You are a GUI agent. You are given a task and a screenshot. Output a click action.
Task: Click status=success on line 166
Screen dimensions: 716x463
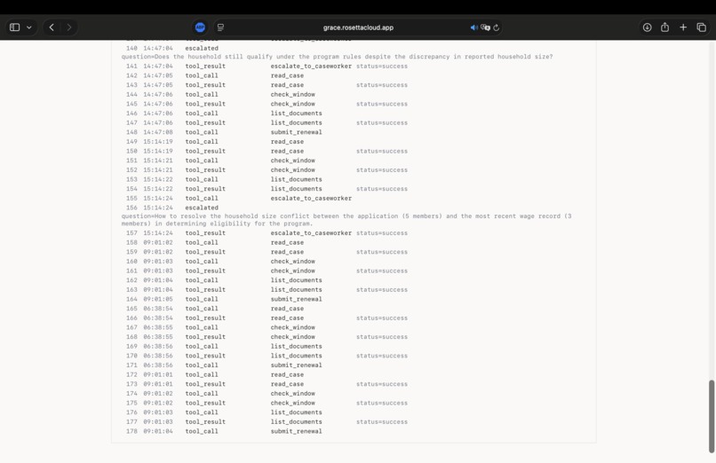382,318
